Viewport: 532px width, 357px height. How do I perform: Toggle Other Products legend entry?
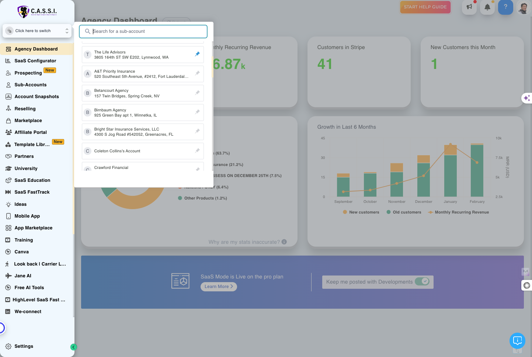point(202,198)
